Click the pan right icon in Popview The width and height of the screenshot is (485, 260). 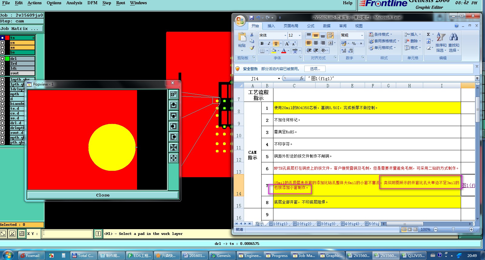[x=173, y=137]
